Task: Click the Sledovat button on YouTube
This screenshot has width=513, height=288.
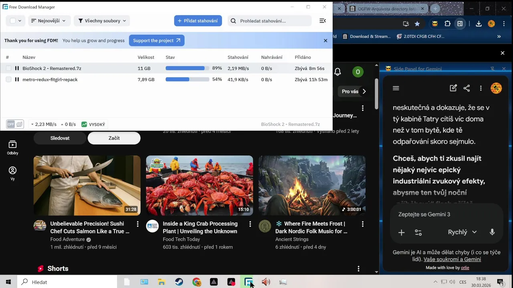Action: click(x=60, y=138)
